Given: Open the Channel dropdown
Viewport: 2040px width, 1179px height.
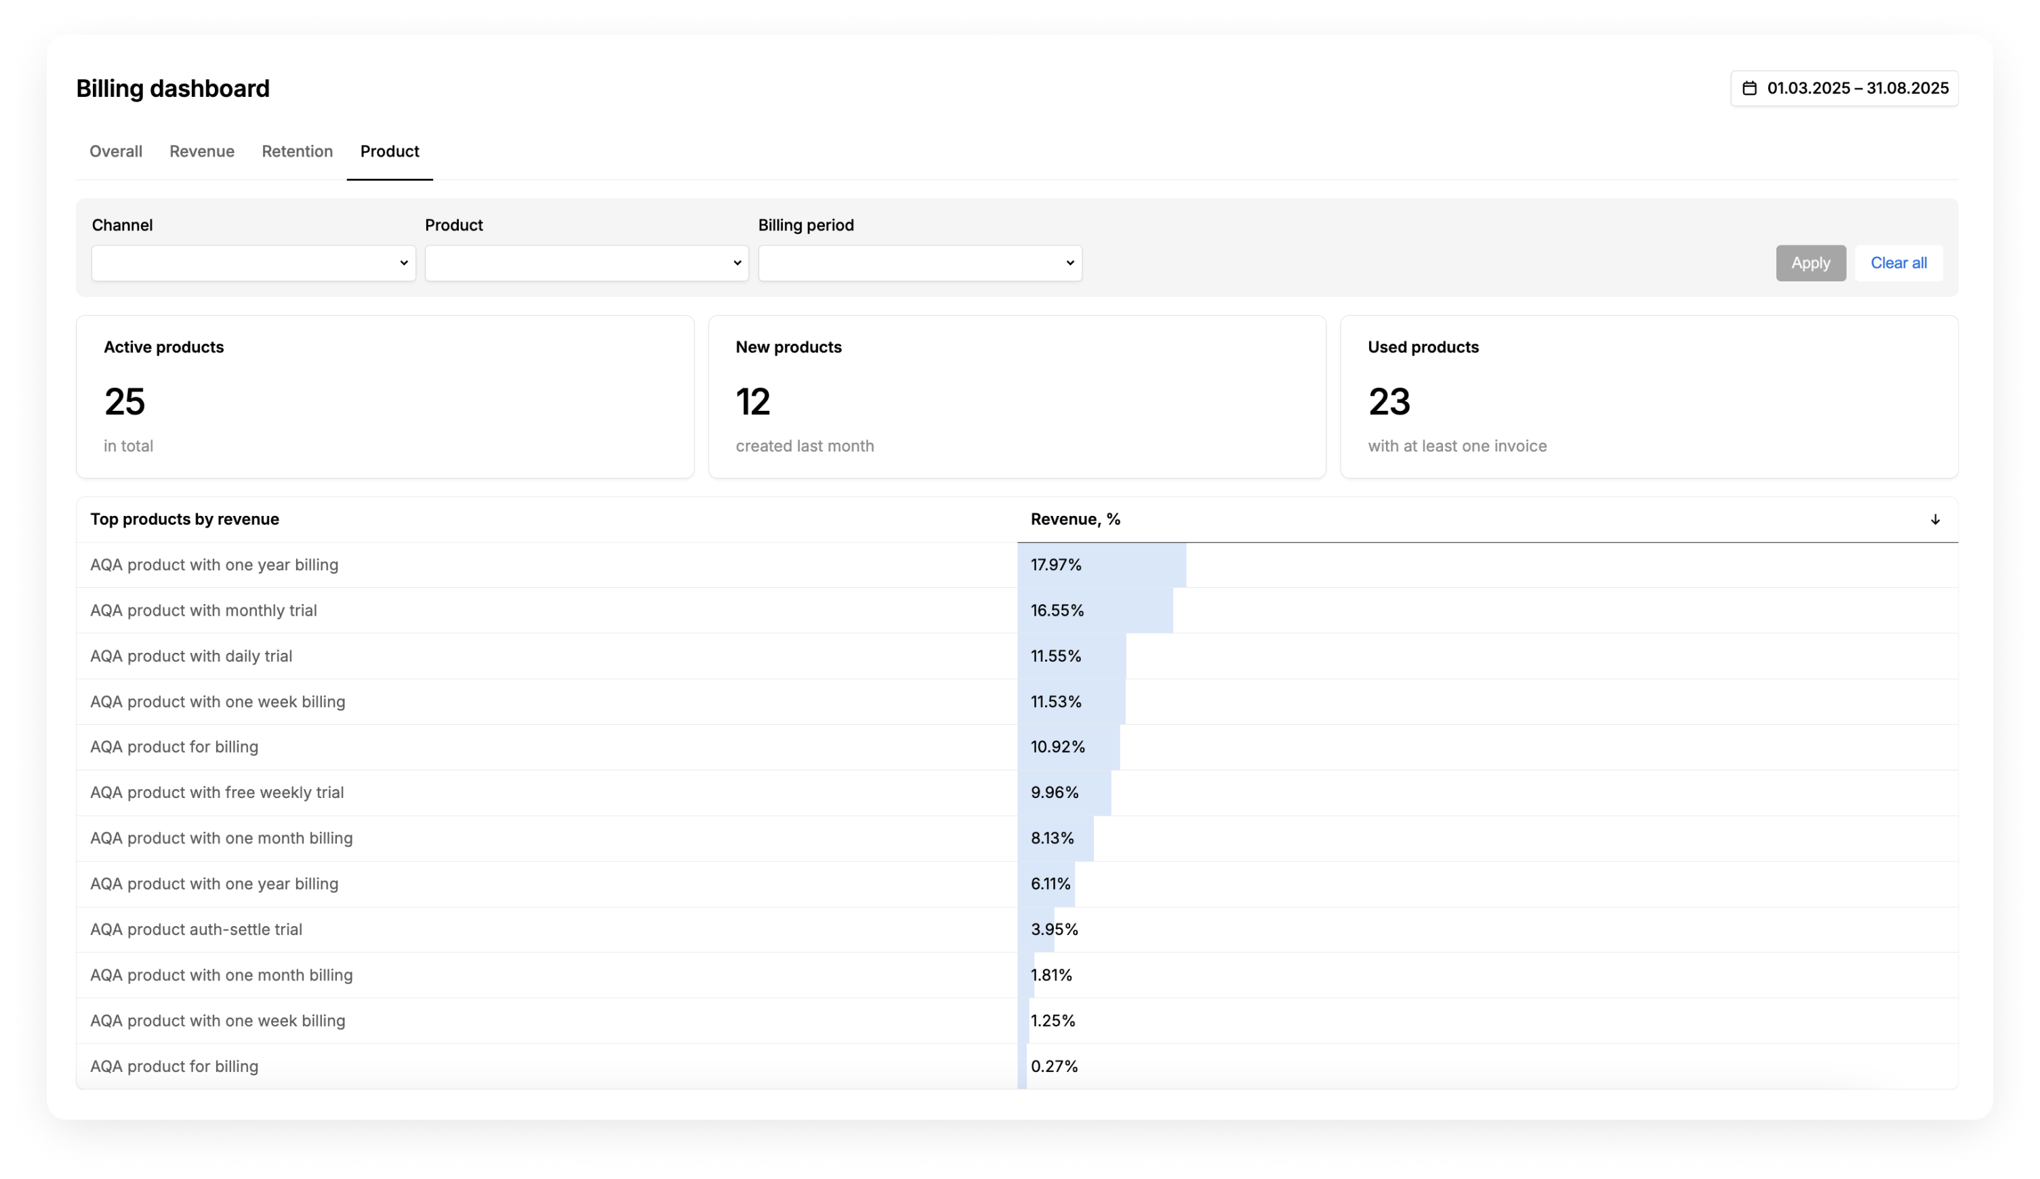Looking at the screenshot, I should pyautogui.click(x=253, y=263).
